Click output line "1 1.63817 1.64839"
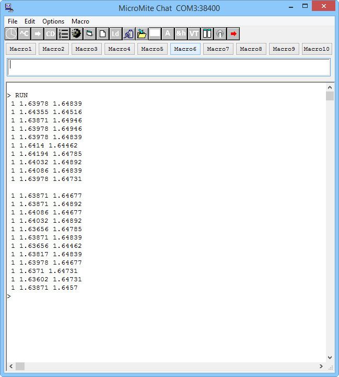Viewport: 339px width, 377px height. pyautogui.click(x=46, y=254)
